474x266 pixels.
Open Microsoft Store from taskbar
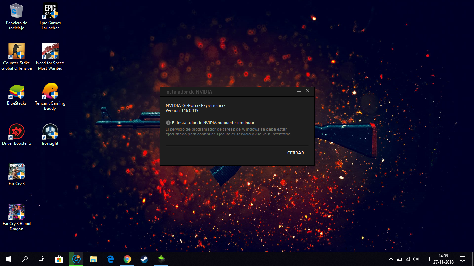click(x=59, y=259)
